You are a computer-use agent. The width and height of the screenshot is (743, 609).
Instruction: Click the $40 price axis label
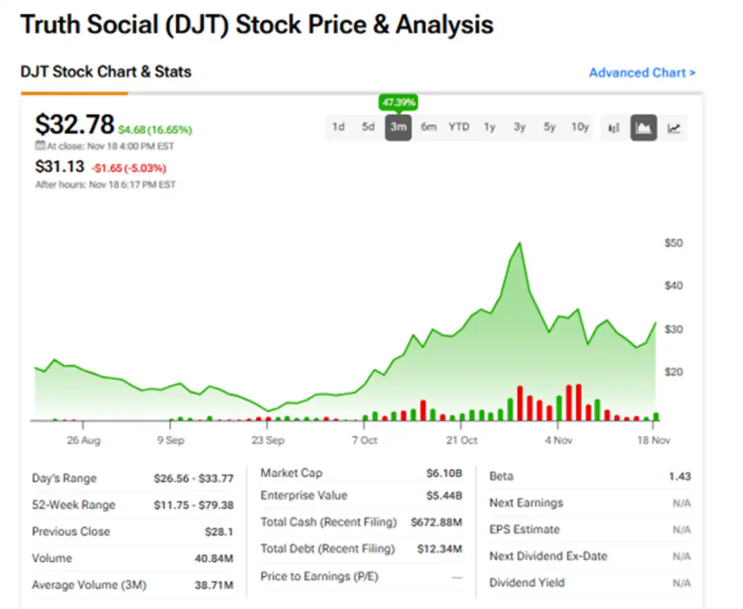point(674,286)
